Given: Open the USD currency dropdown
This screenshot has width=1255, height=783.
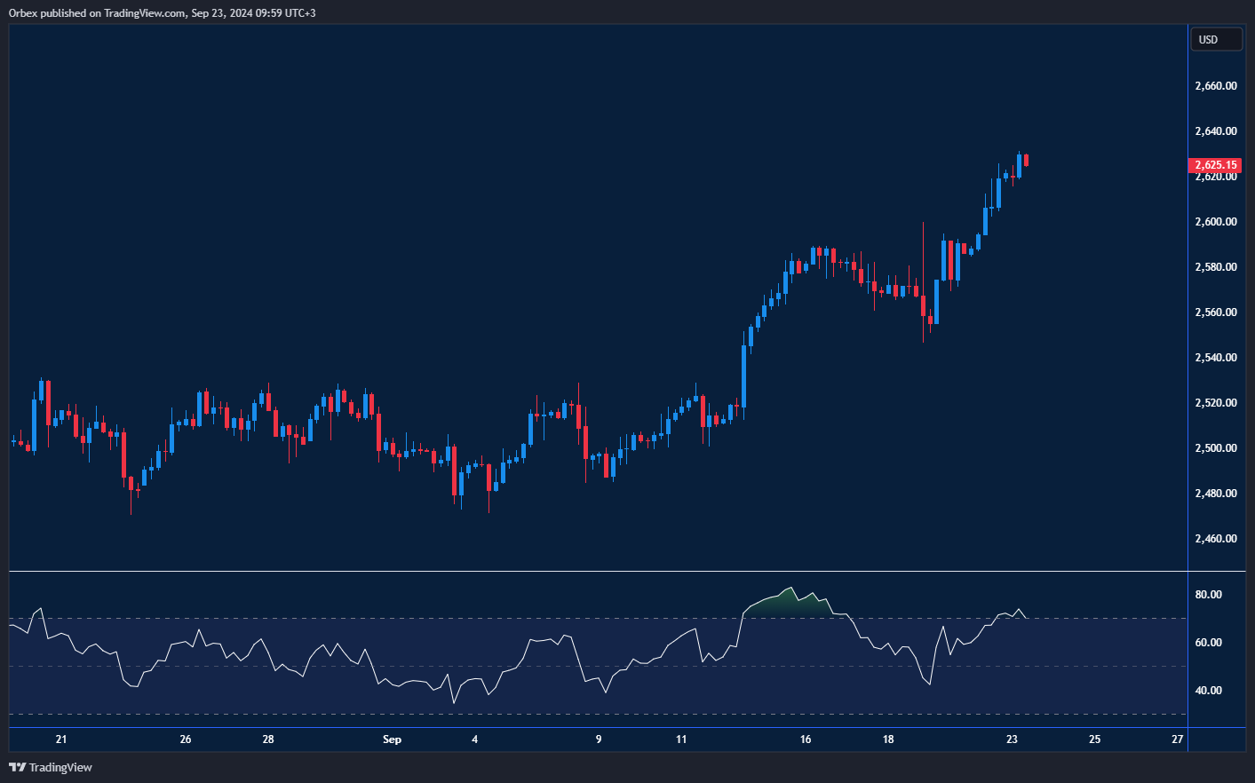Looking at the screenshot, I should click(1215, 39).
